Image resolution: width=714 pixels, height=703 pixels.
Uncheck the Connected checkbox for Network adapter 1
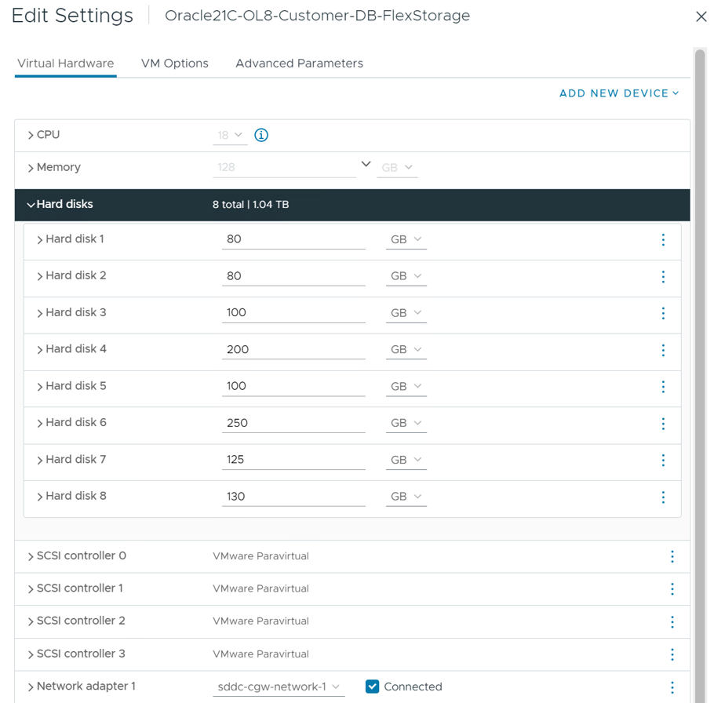(373, 687)
